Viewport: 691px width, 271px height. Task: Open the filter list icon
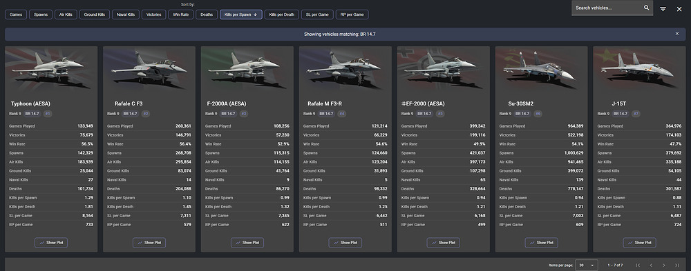663,9
